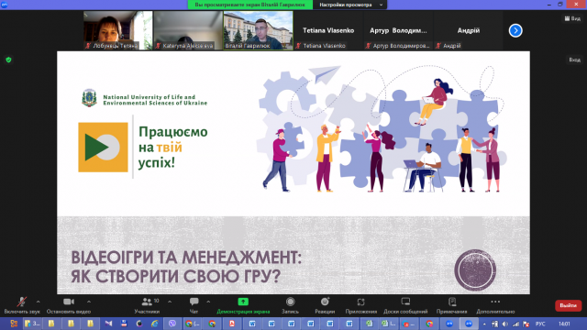Minimize the Zoom window

click(x=549, y=5)
